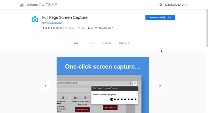This screenshot has width=208, height=113.
Task: Go to previous screenshot with left arrow
Action: 46,86
